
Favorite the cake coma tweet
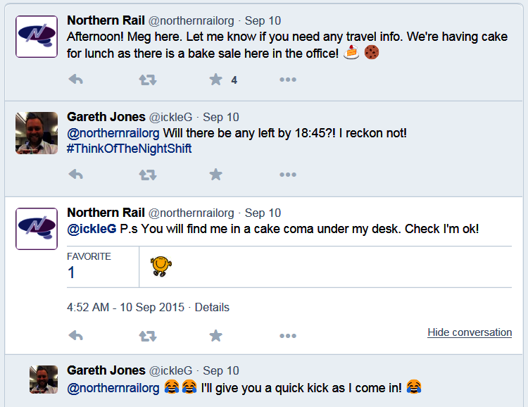[216, 336]
